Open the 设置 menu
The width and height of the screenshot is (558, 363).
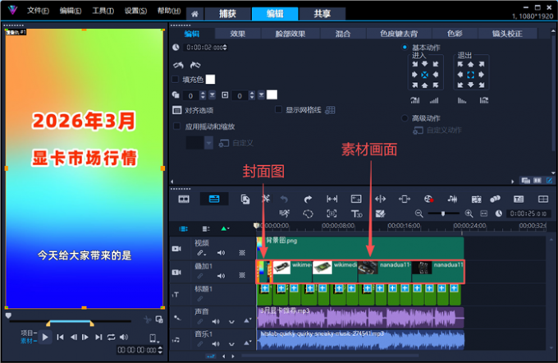135,11
